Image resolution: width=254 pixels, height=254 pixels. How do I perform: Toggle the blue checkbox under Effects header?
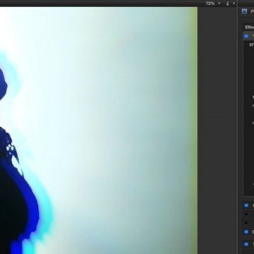[x=246, y=36]
